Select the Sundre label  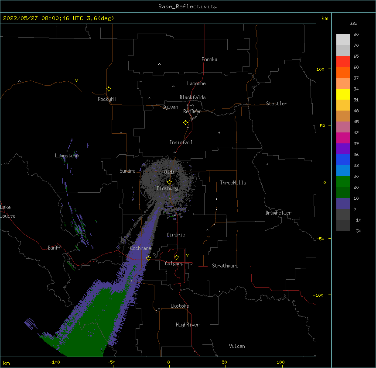(127, 171)
